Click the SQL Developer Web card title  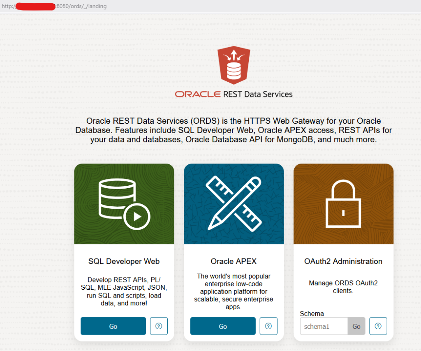(x=124, y=261)
